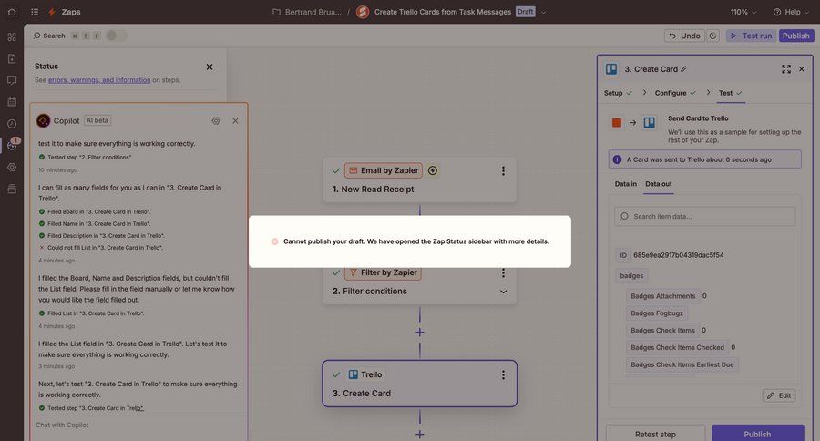Open the 110% zoom dropdown
820x441 pixels.
click(743, 12)
